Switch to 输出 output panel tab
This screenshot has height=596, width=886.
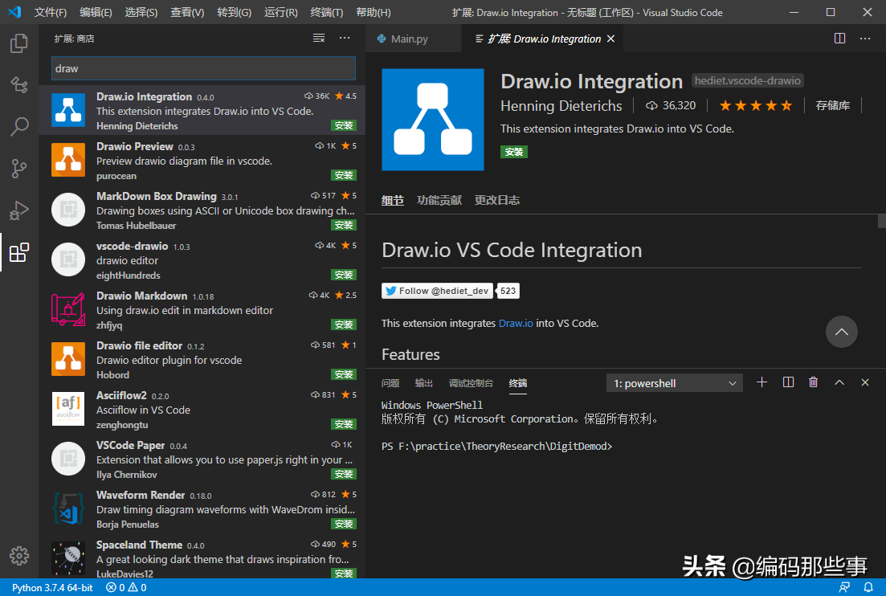pos(424,383)
